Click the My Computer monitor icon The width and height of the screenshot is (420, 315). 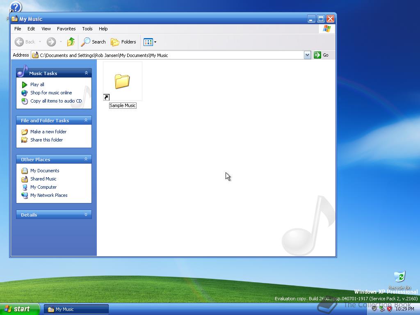(x=24, y=187)
